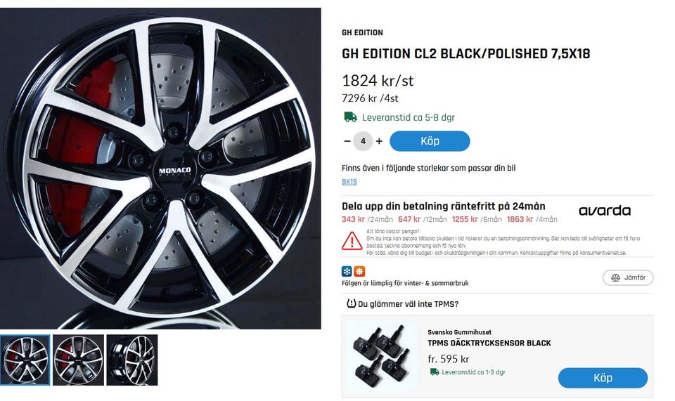Open the TPMS Däcktrycksensor Black product title
The width and height of the screenshot is (675, 401).
[x=489, y=343]
